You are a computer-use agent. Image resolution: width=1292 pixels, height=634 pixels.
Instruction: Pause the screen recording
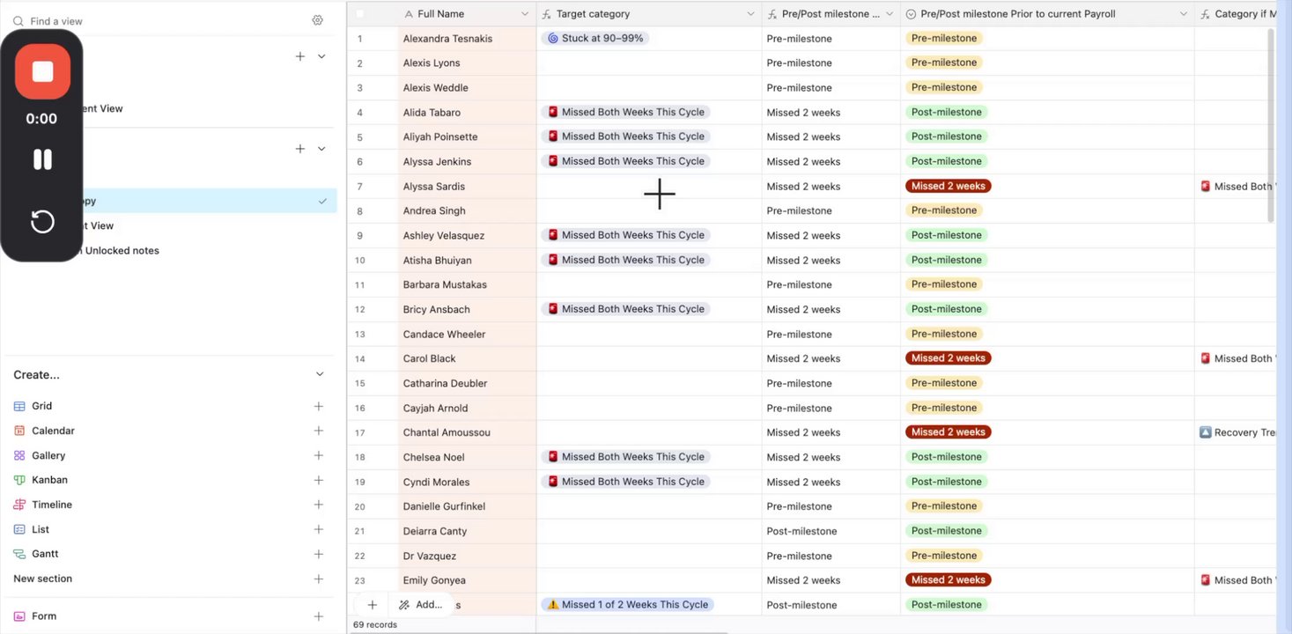(42, 159)
